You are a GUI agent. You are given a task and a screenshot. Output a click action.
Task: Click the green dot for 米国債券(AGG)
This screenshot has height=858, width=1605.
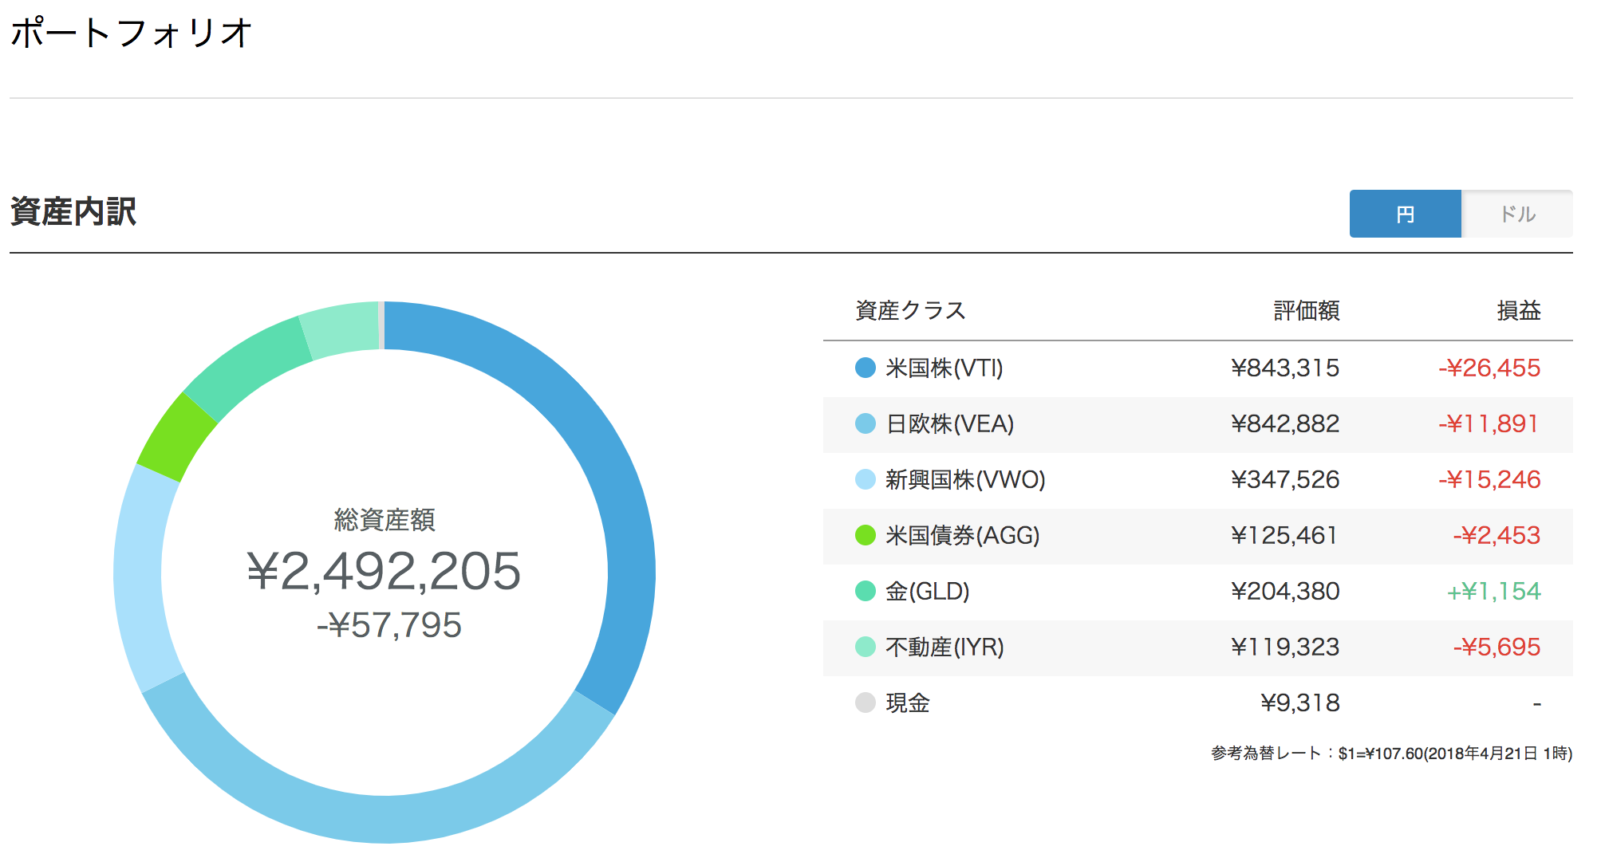(866, 535)
